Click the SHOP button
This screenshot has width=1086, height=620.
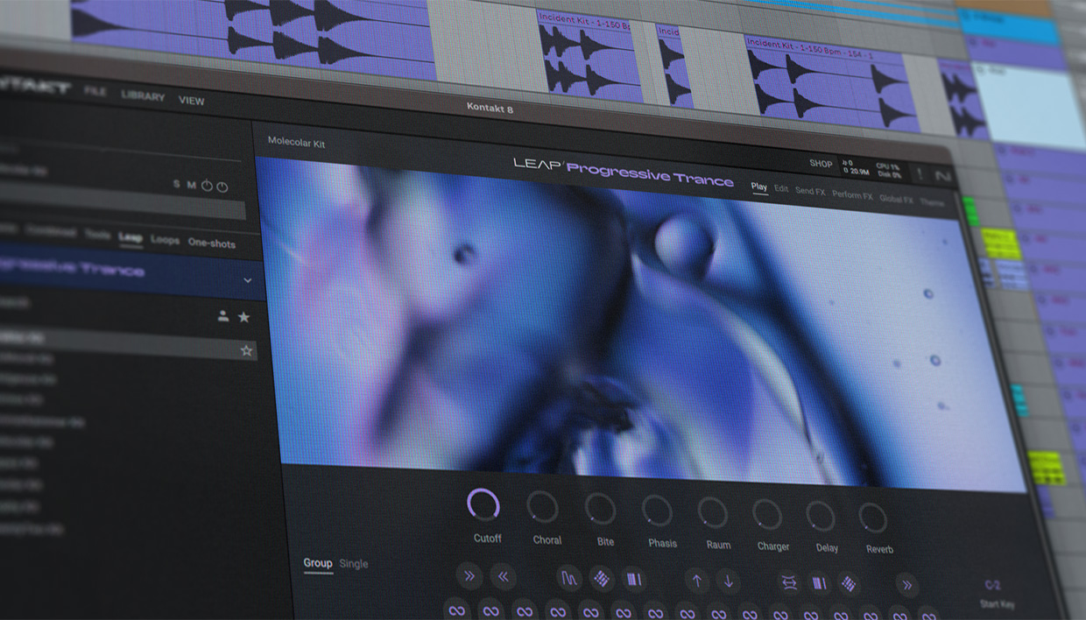point(821,163)
